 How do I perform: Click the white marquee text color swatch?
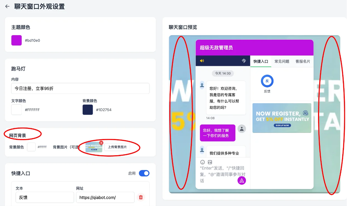pyautogui.click(x=16, y=109)
